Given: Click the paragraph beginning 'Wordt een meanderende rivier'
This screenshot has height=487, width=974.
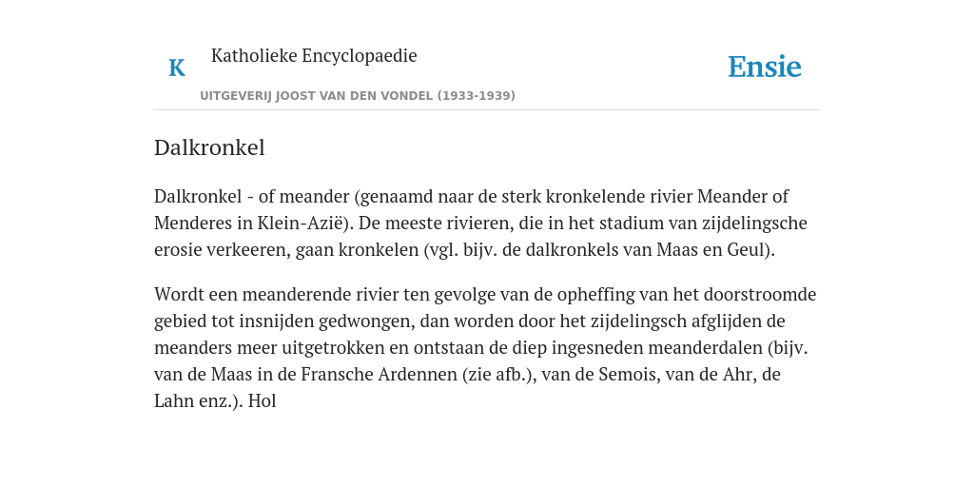Looking at the screenshot, I should click(x=484, y=348).
